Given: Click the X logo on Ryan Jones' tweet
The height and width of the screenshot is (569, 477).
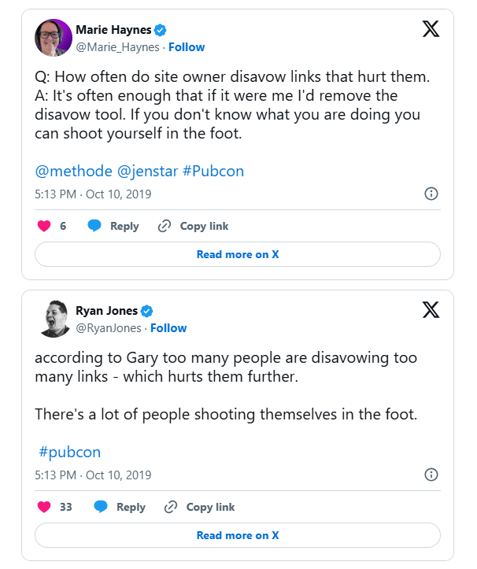Looking at the screenshot, I should tap(431, 309).
